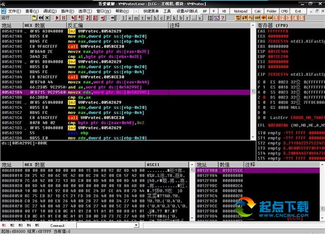Click the appearance options purple icon
The width and height of the screenshot is (325, 234).
tap(216, 18)
